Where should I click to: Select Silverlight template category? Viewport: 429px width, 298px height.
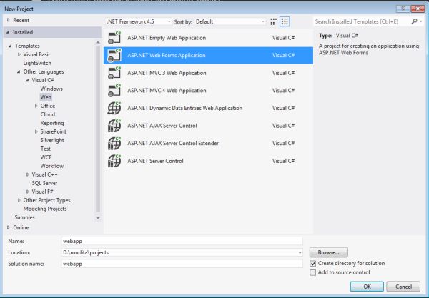click(52, 140)
